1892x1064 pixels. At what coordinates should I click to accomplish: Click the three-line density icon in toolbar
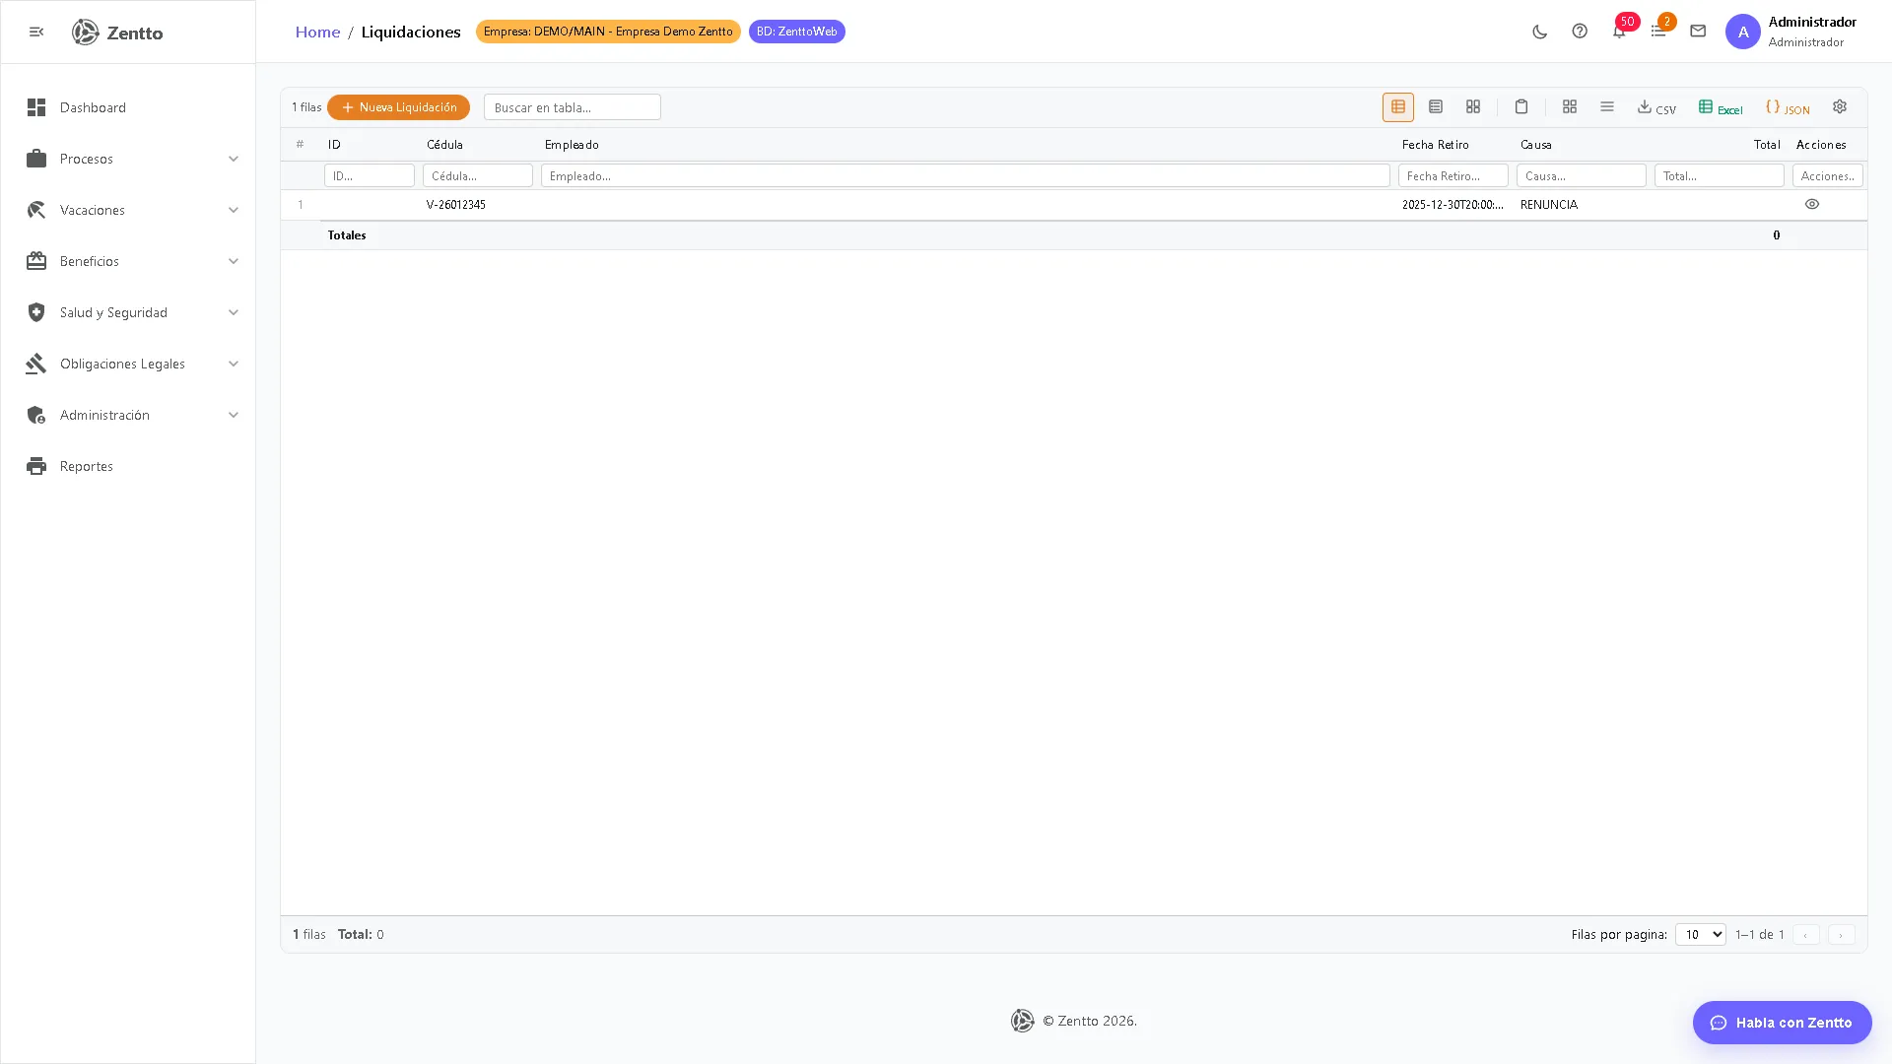[x=1606, y=107]
